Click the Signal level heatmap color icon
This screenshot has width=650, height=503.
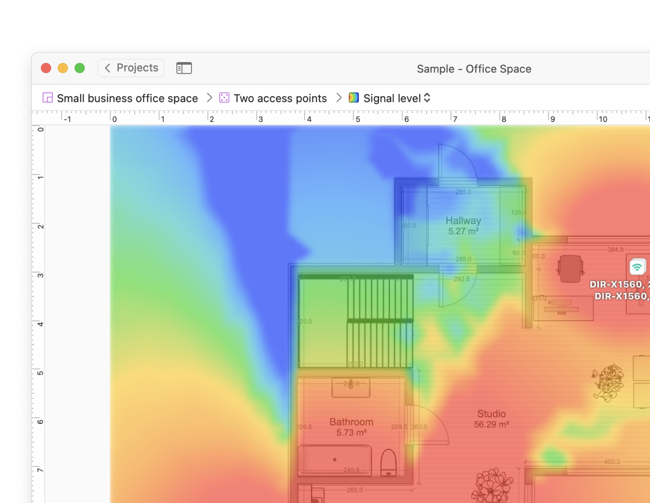354,98
